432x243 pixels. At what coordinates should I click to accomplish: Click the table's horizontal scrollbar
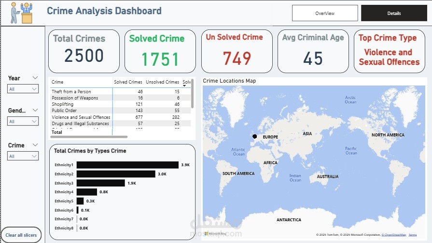[89, 137]
